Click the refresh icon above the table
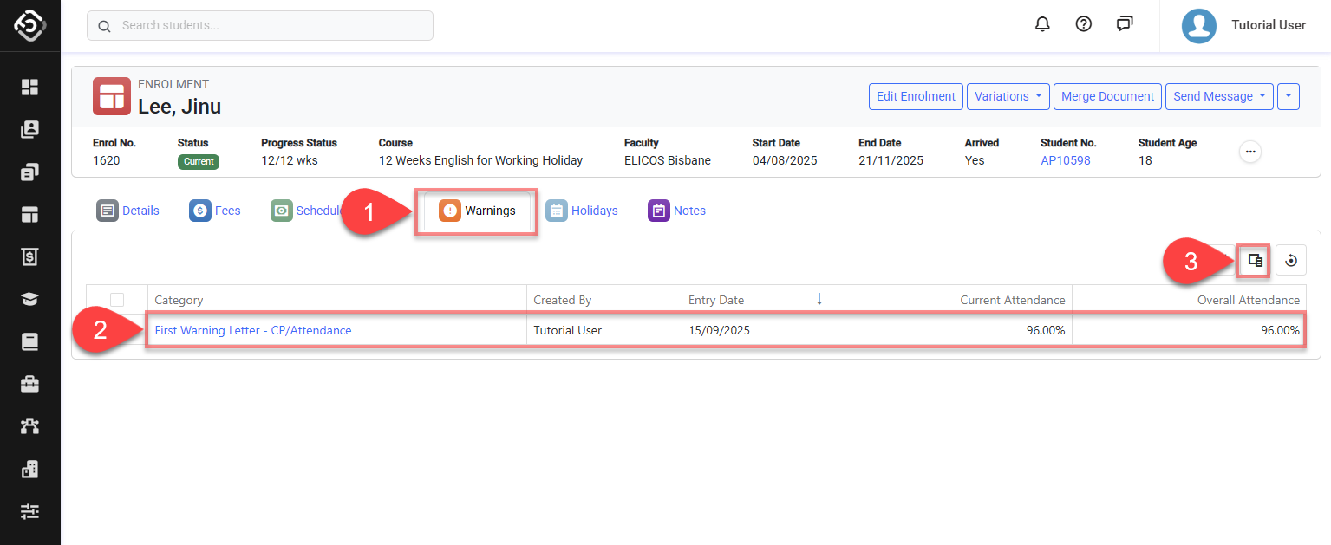This screenshot has height=545, width=1331. coord(1290,260)
